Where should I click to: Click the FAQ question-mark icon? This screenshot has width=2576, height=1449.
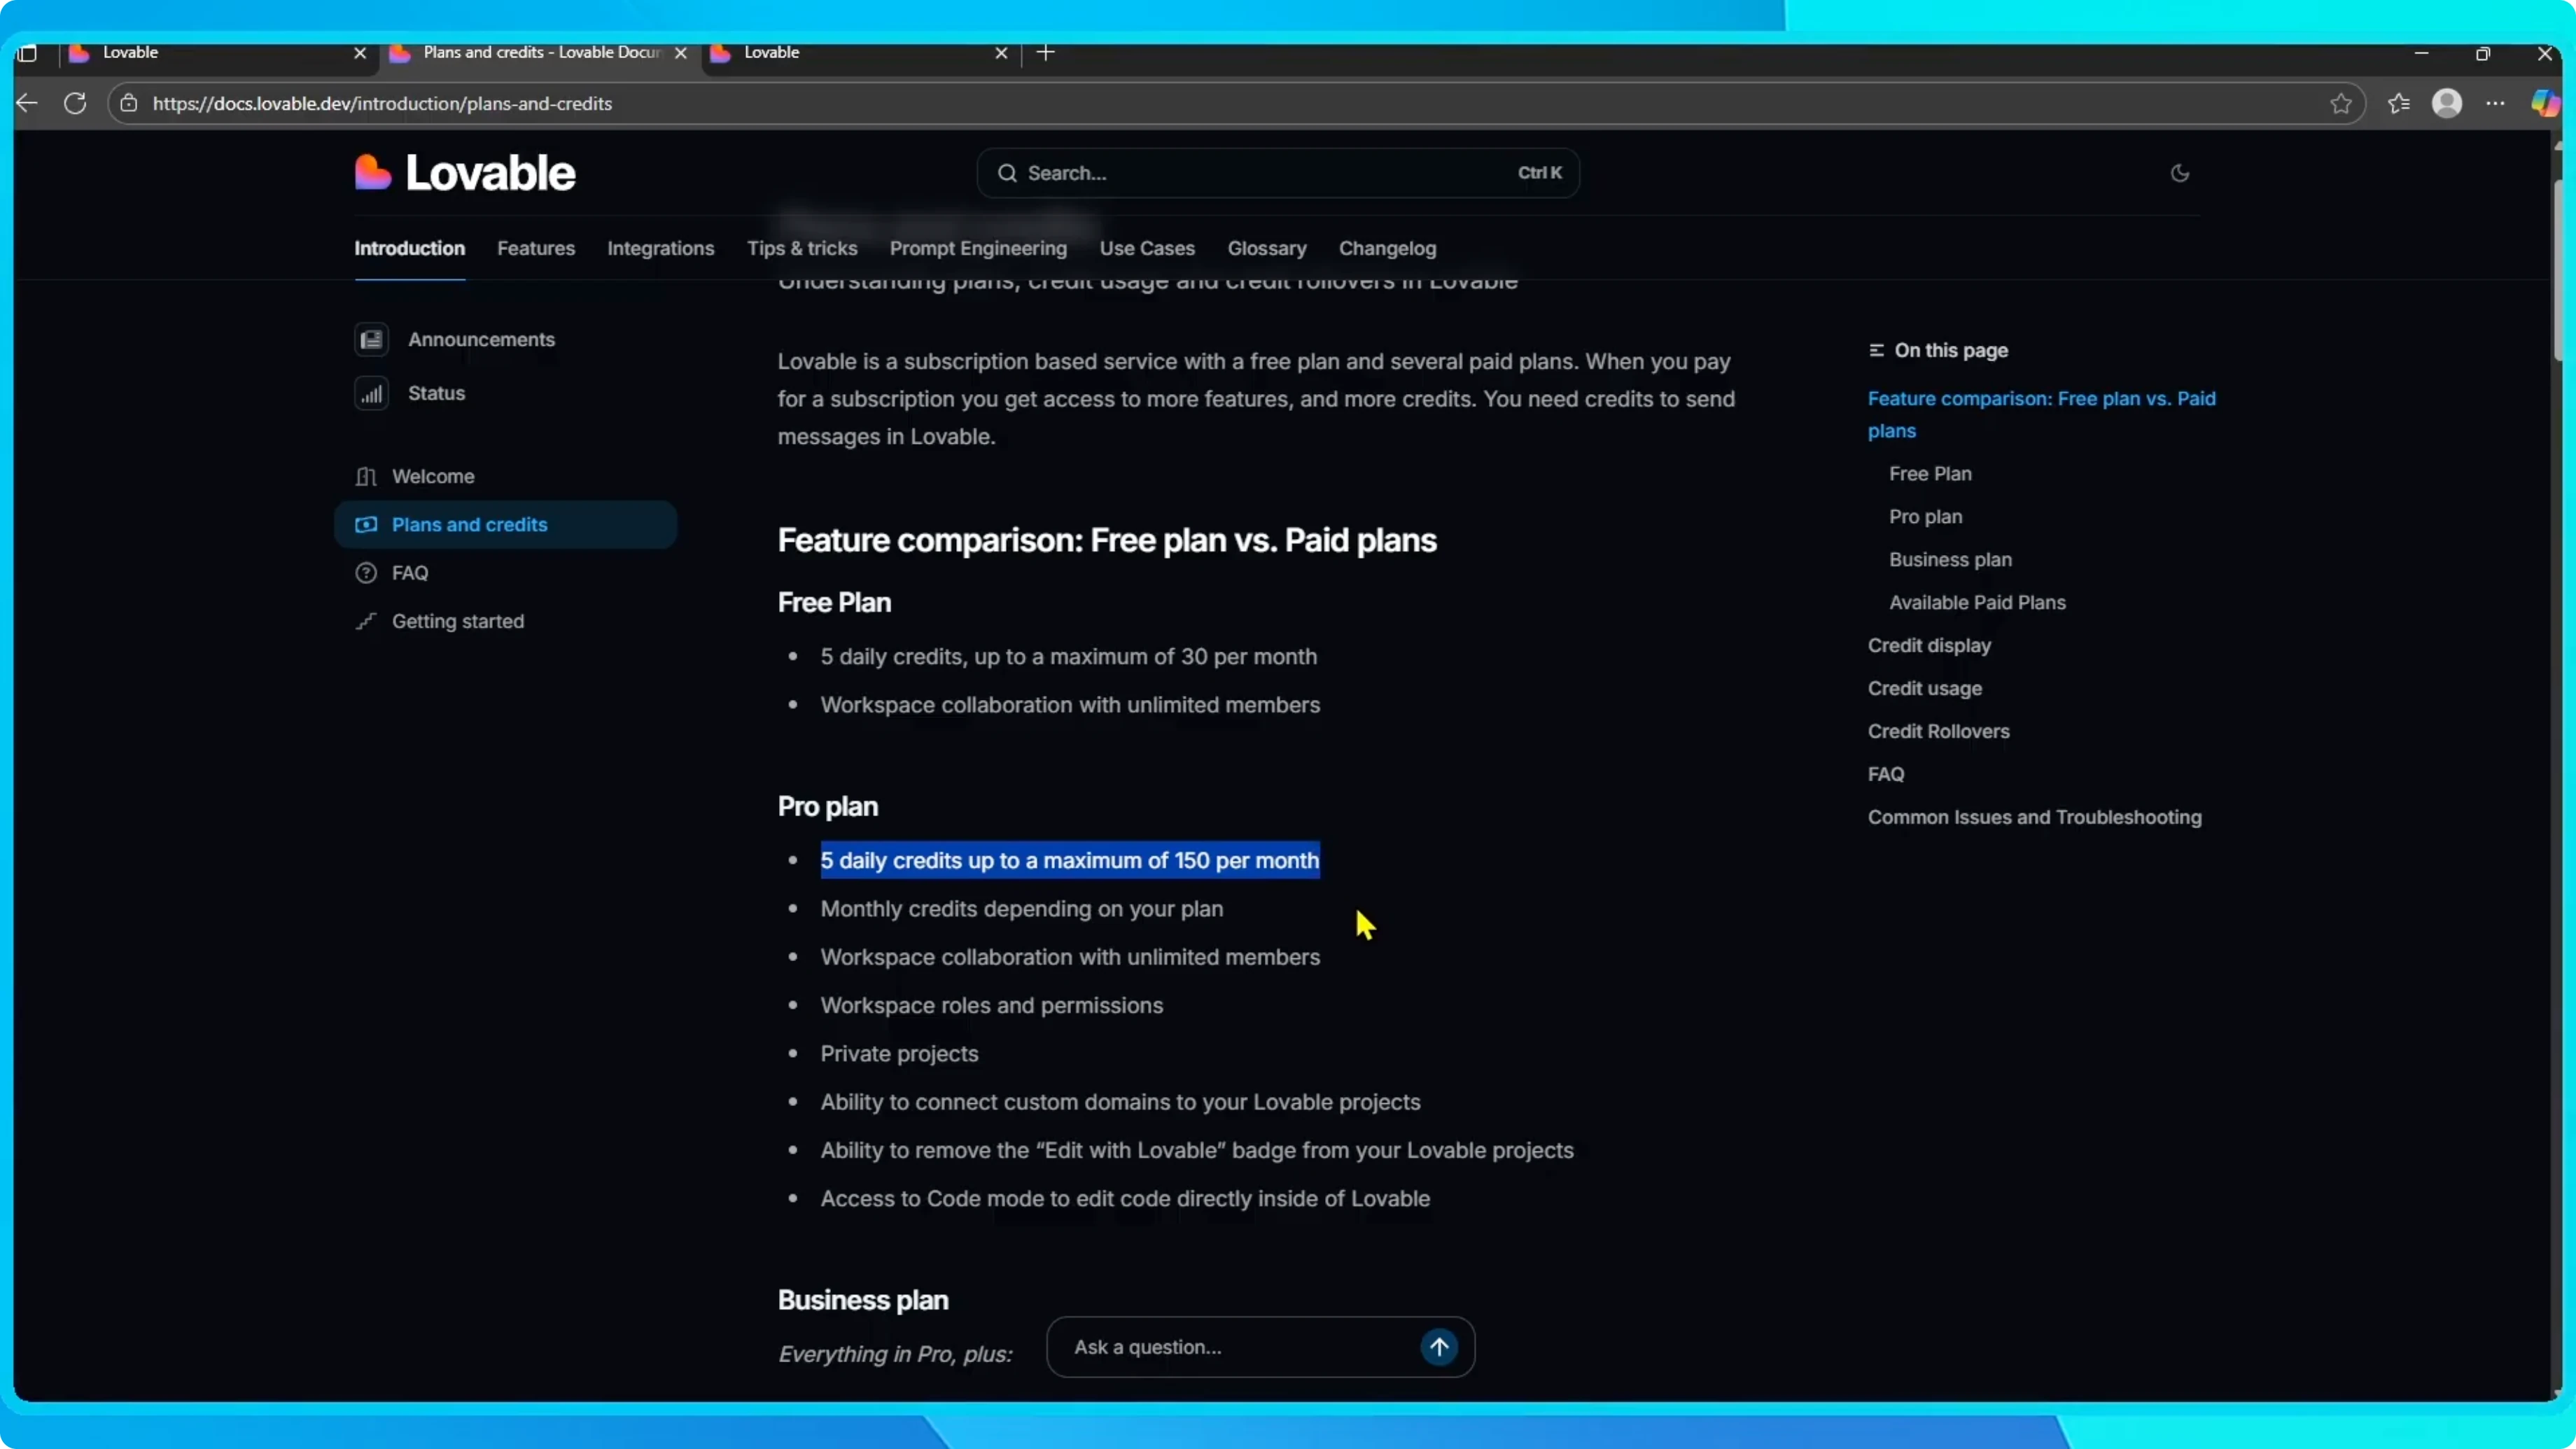pyautogui.click(x=366, y=573)
